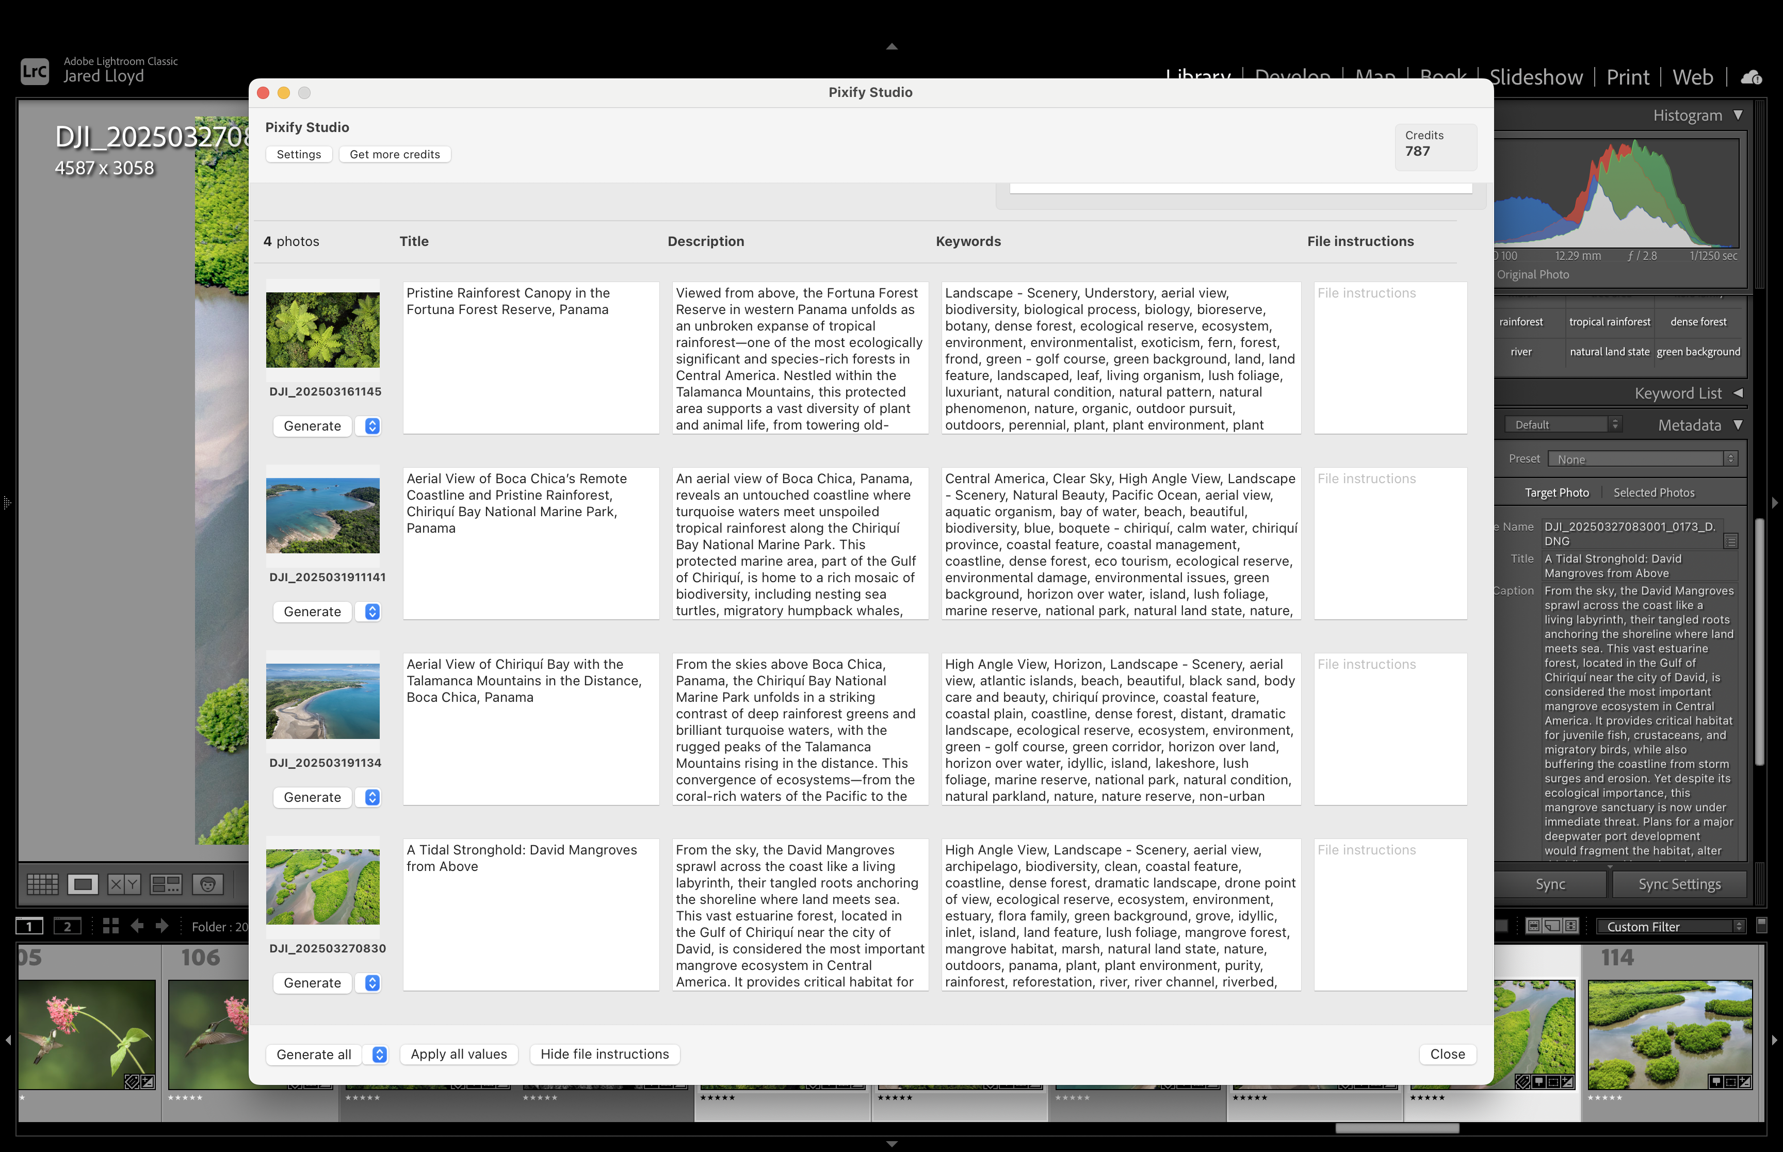The height and width of the screenshot is (1152, 1783).
Task: Select Loupe view icon
Action: (x=83, y=885)
